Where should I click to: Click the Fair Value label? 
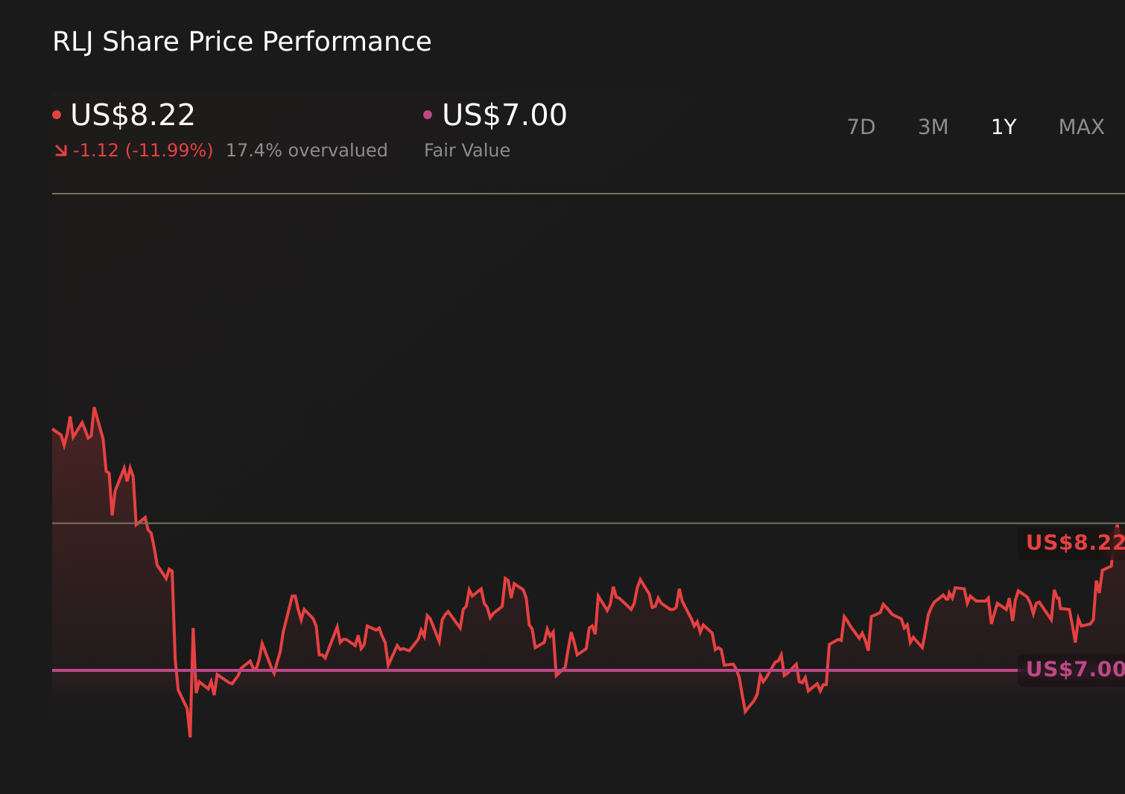pos(466,150)
